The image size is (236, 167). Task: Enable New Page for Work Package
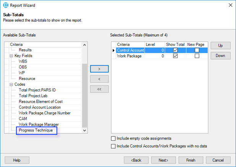197,56
